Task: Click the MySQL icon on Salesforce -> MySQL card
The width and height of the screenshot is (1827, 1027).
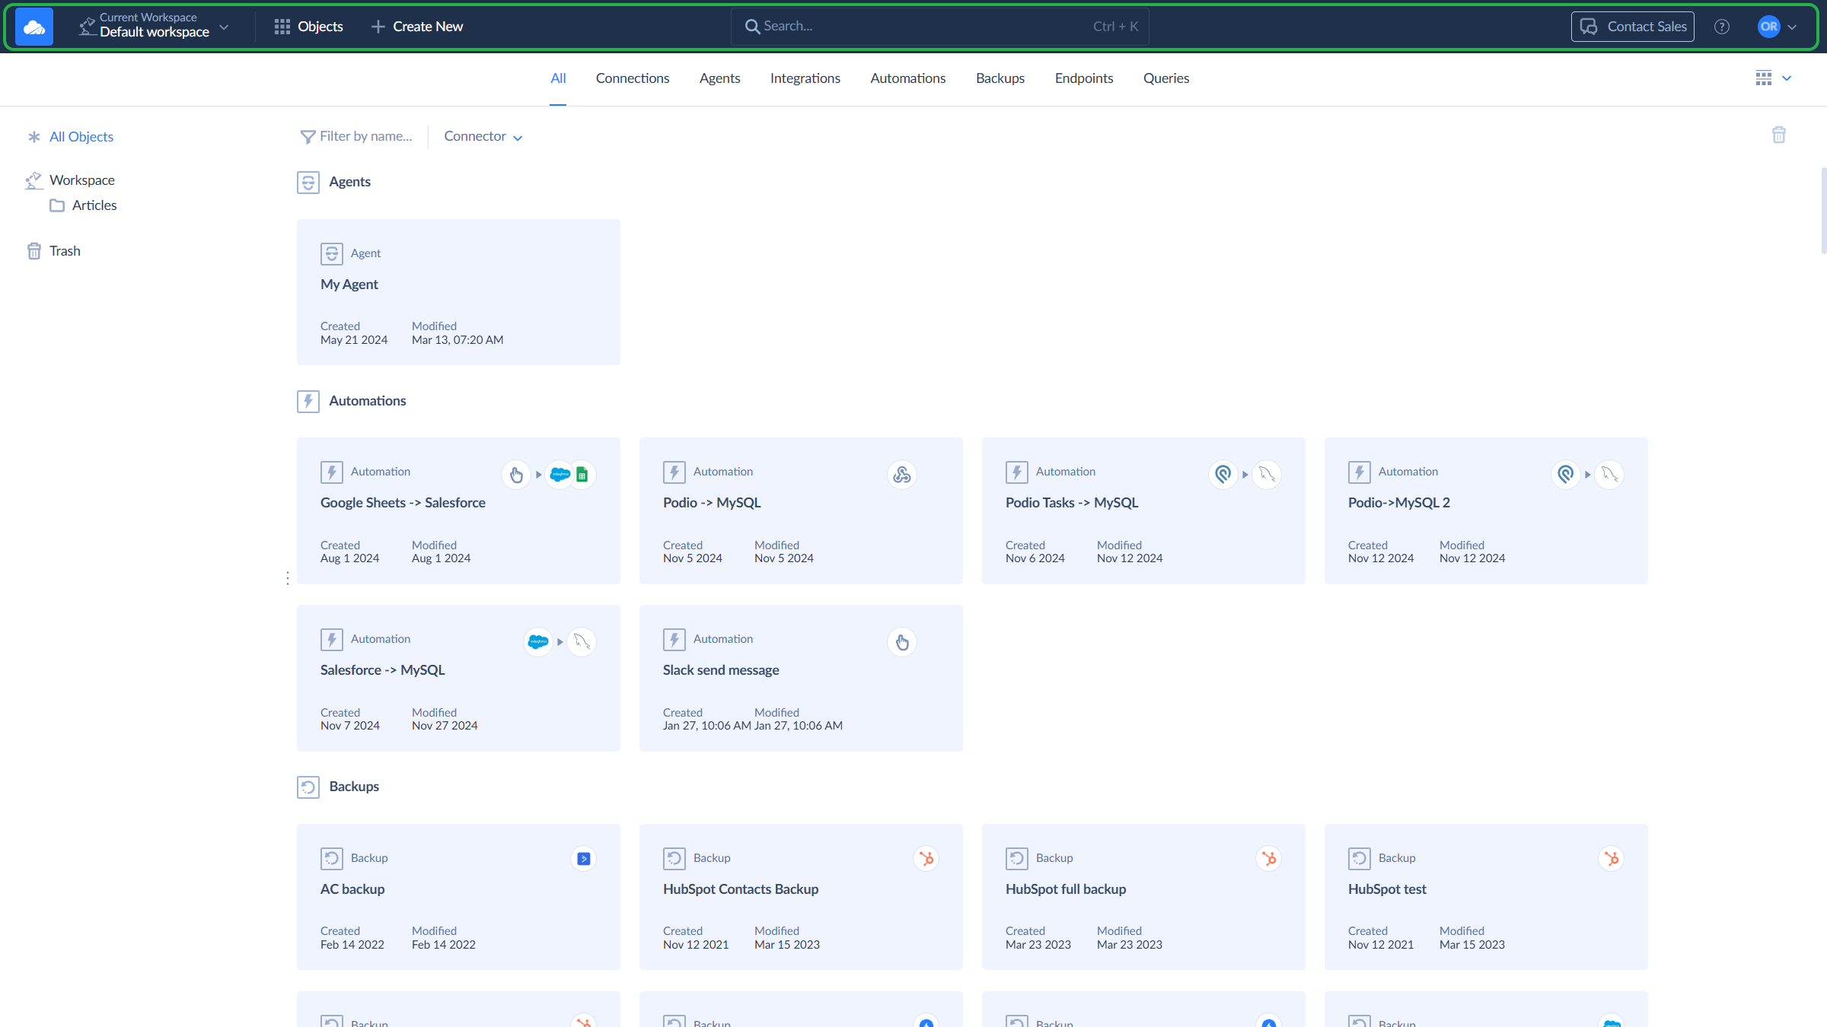Action: pyautogui.click(x=582, y=642)
